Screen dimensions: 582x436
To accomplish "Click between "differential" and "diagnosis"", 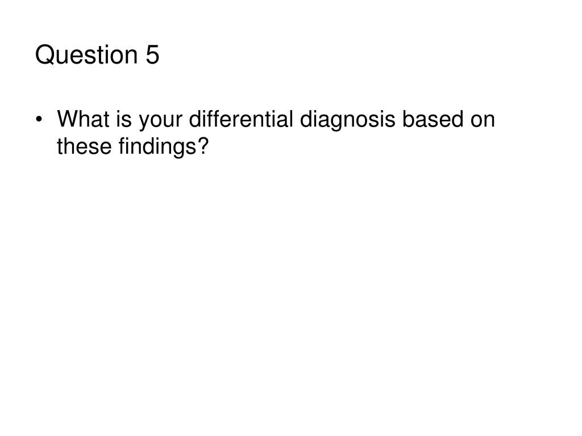I will (297, 119).
